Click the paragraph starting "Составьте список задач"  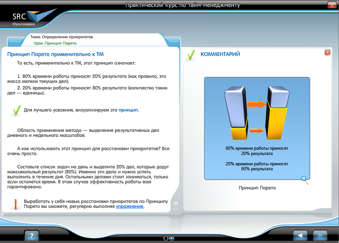pyautogui.click(x=88, y=177)
